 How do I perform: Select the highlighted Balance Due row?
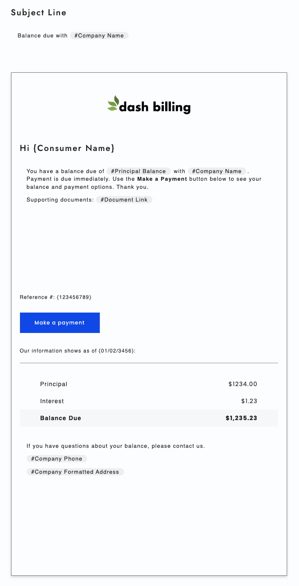click(149, 418)
